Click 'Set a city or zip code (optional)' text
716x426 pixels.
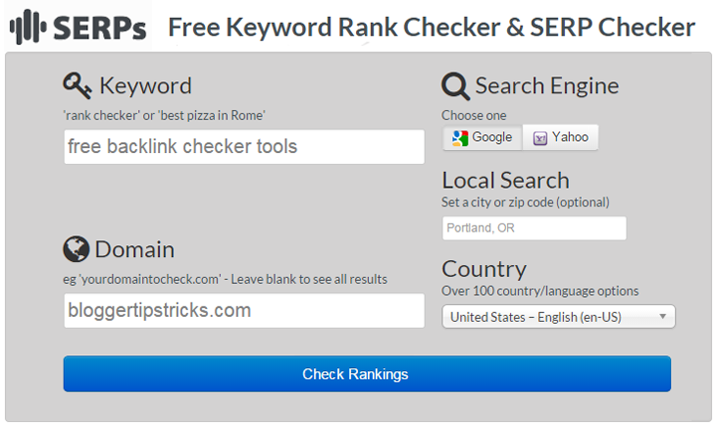click(x=525, y=202)
